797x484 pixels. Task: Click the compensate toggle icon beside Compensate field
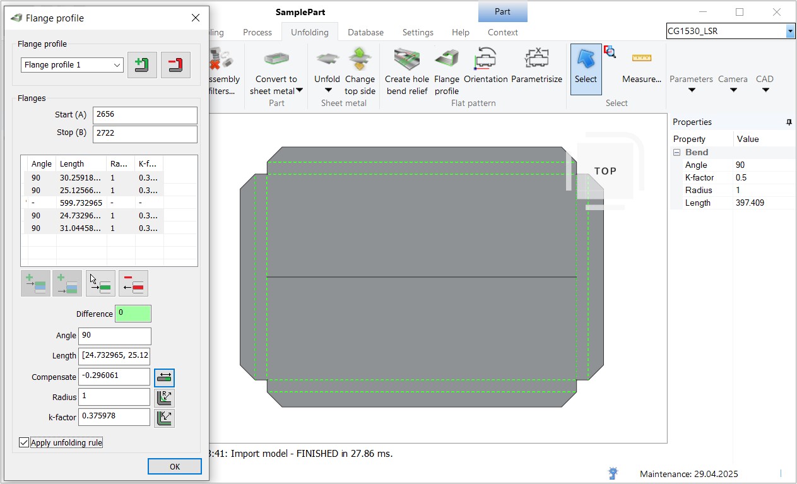pyautogui.click(x=164, y=377)
